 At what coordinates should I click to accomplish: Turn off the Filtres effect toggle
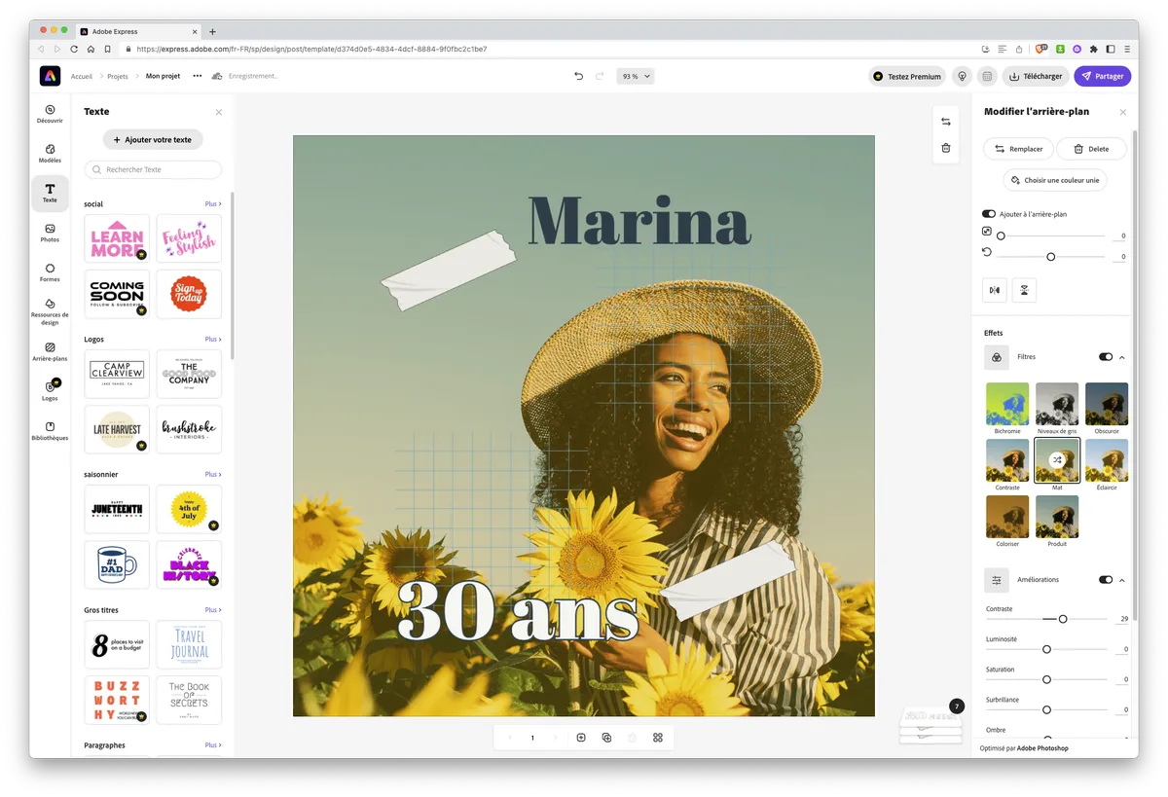tap(1106, 356)
